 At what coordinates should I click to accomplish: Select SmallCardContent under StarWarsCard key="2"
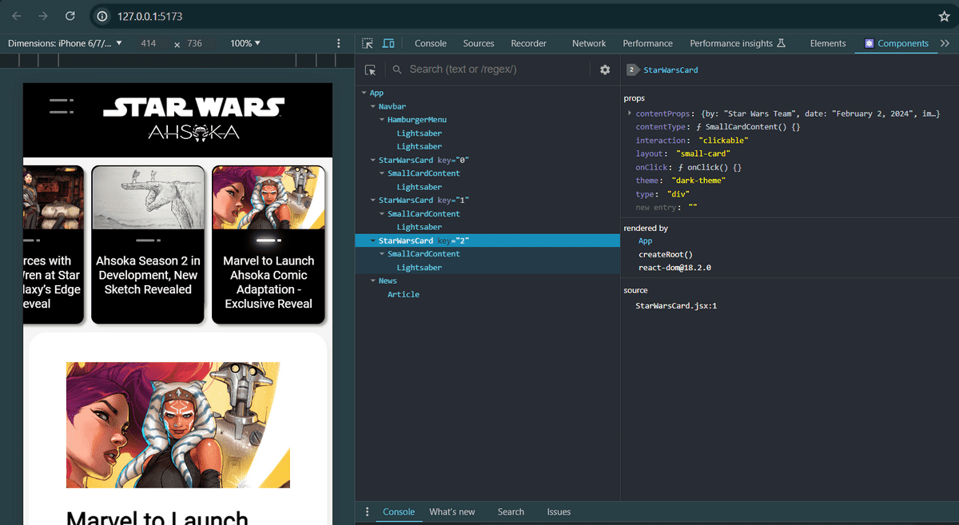click(x=424, y=254)
